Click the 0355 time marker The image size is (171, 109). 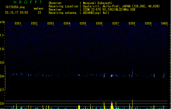(83, 23)
